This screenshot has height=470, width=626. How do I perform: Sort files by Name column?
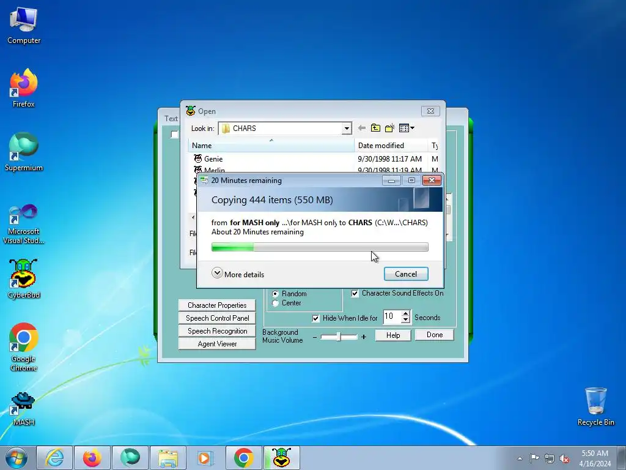(x=271, y=146)
